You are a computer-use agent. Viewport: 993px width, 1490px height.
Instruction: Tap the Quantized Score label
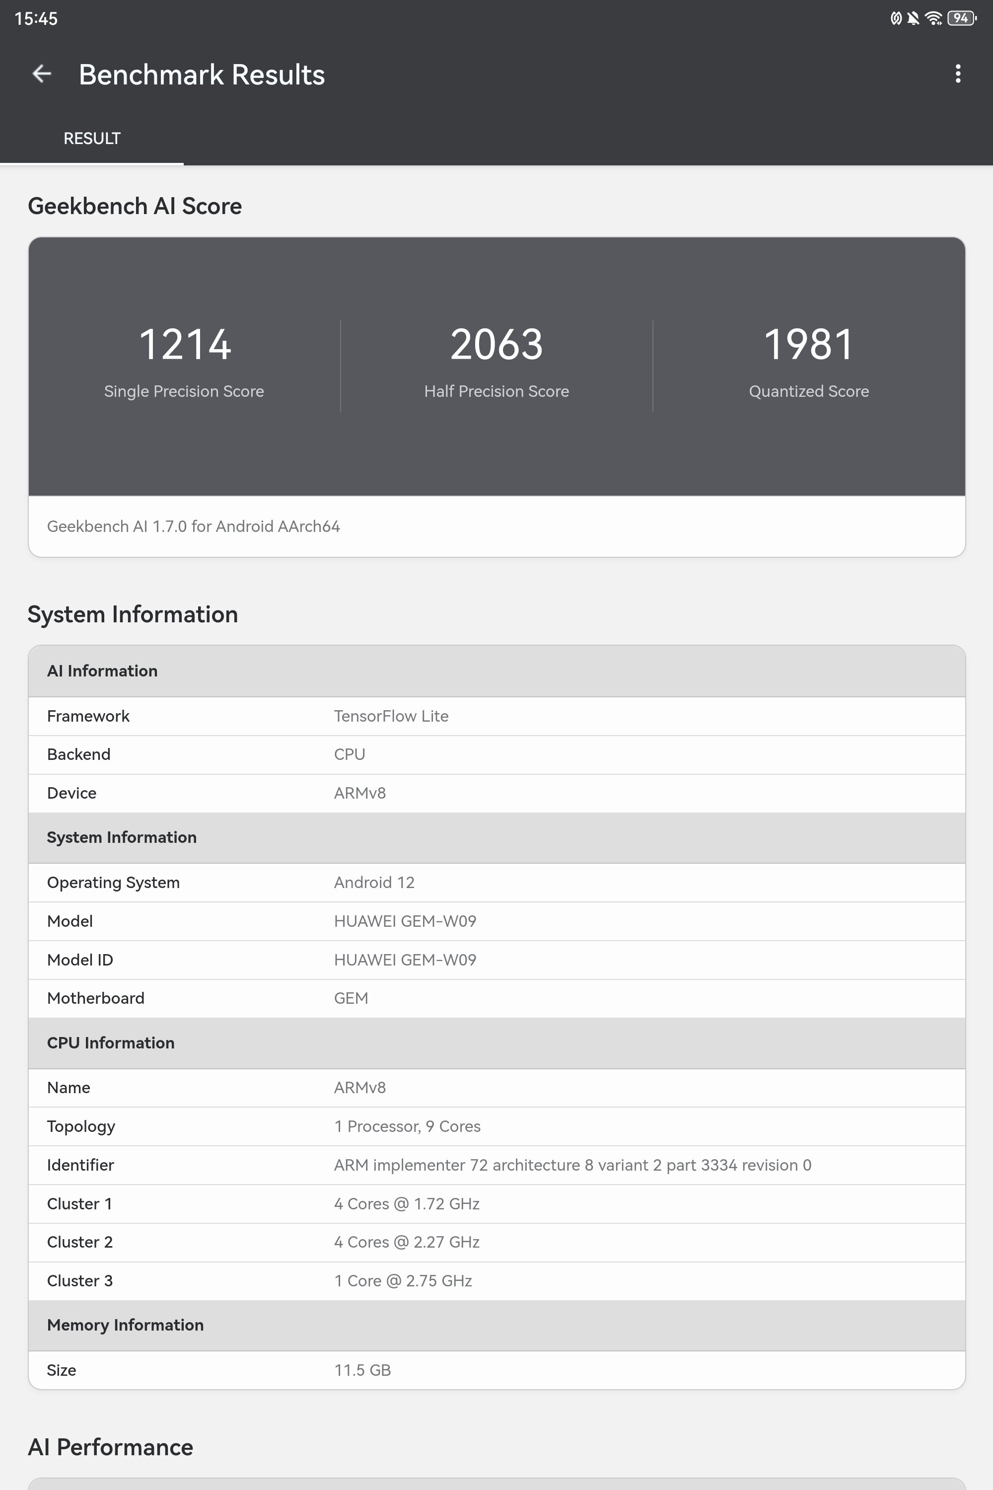coord(809,391)
